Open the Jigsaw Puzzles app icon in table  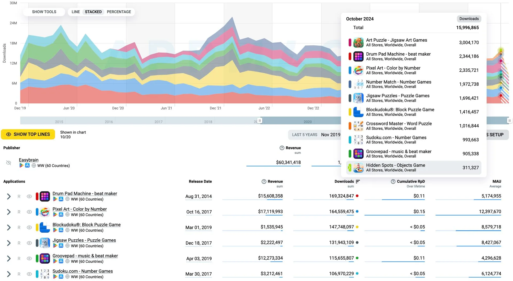coord(45,243)
